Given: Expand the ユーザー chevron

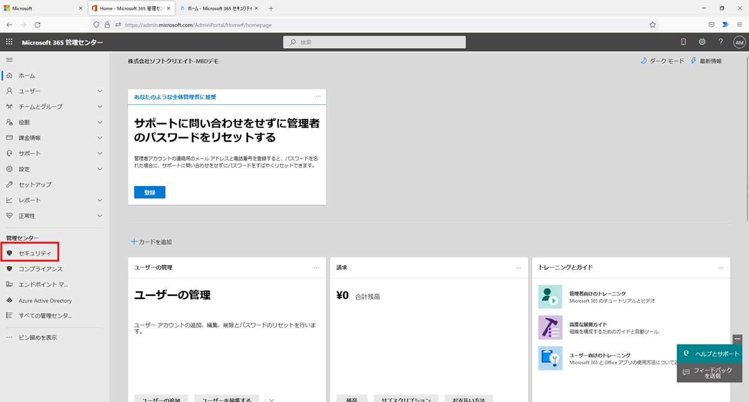Looking at the screenshot, I should pyautogui.click(x=100, y=91).
